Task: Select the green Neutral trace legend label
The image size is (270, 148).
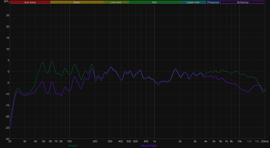Action: pyautogui.click(x=72, y=146)
